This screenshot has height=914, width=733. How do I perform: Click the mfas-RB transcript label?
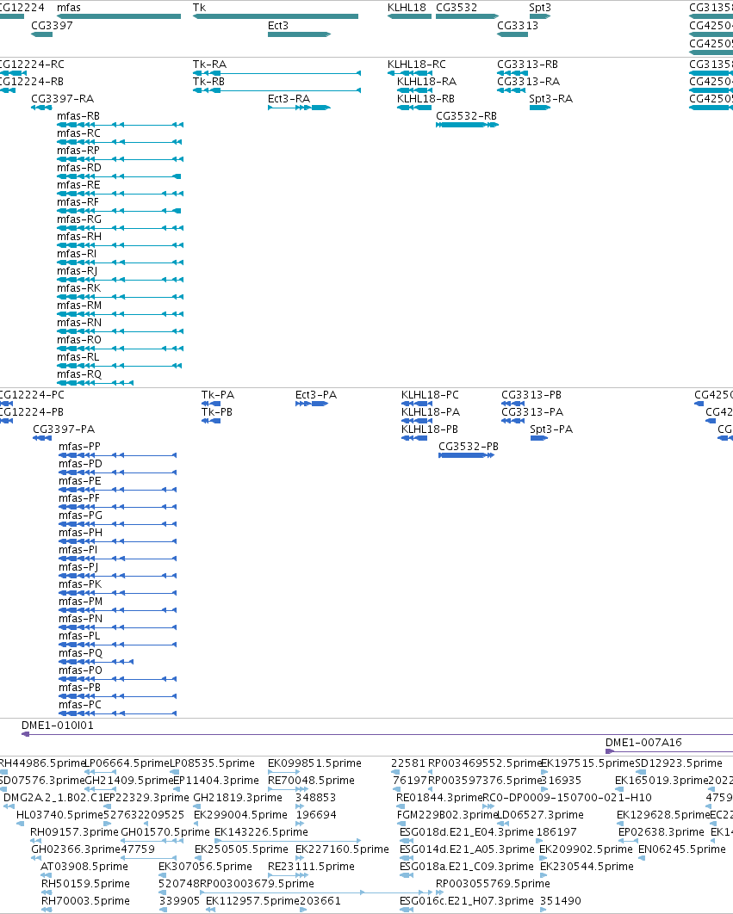(x=78, y=116)
